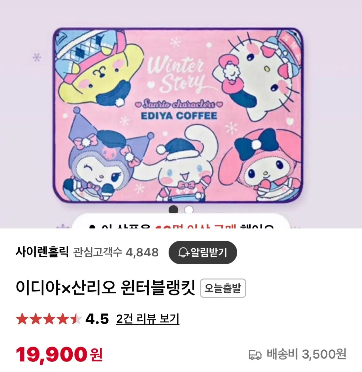Tap the 알림받기 button label
This screenshot has height=372, width=362.
tap(209, 253)
